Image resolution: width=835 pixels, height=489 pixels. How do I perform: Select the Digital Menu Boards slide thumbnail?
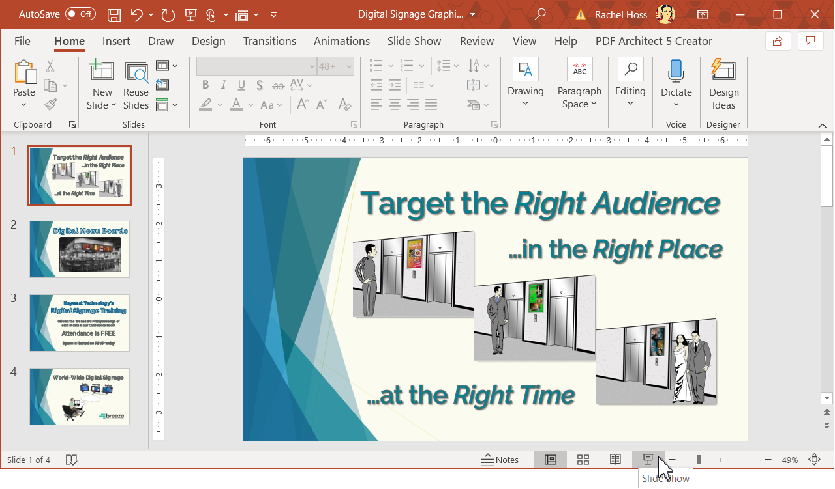(80, 249)
